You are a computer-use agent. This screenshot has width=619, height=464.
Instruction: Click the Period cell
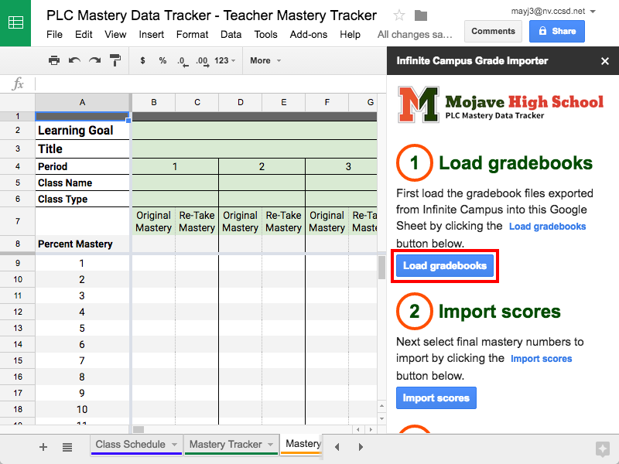[82, 166]
